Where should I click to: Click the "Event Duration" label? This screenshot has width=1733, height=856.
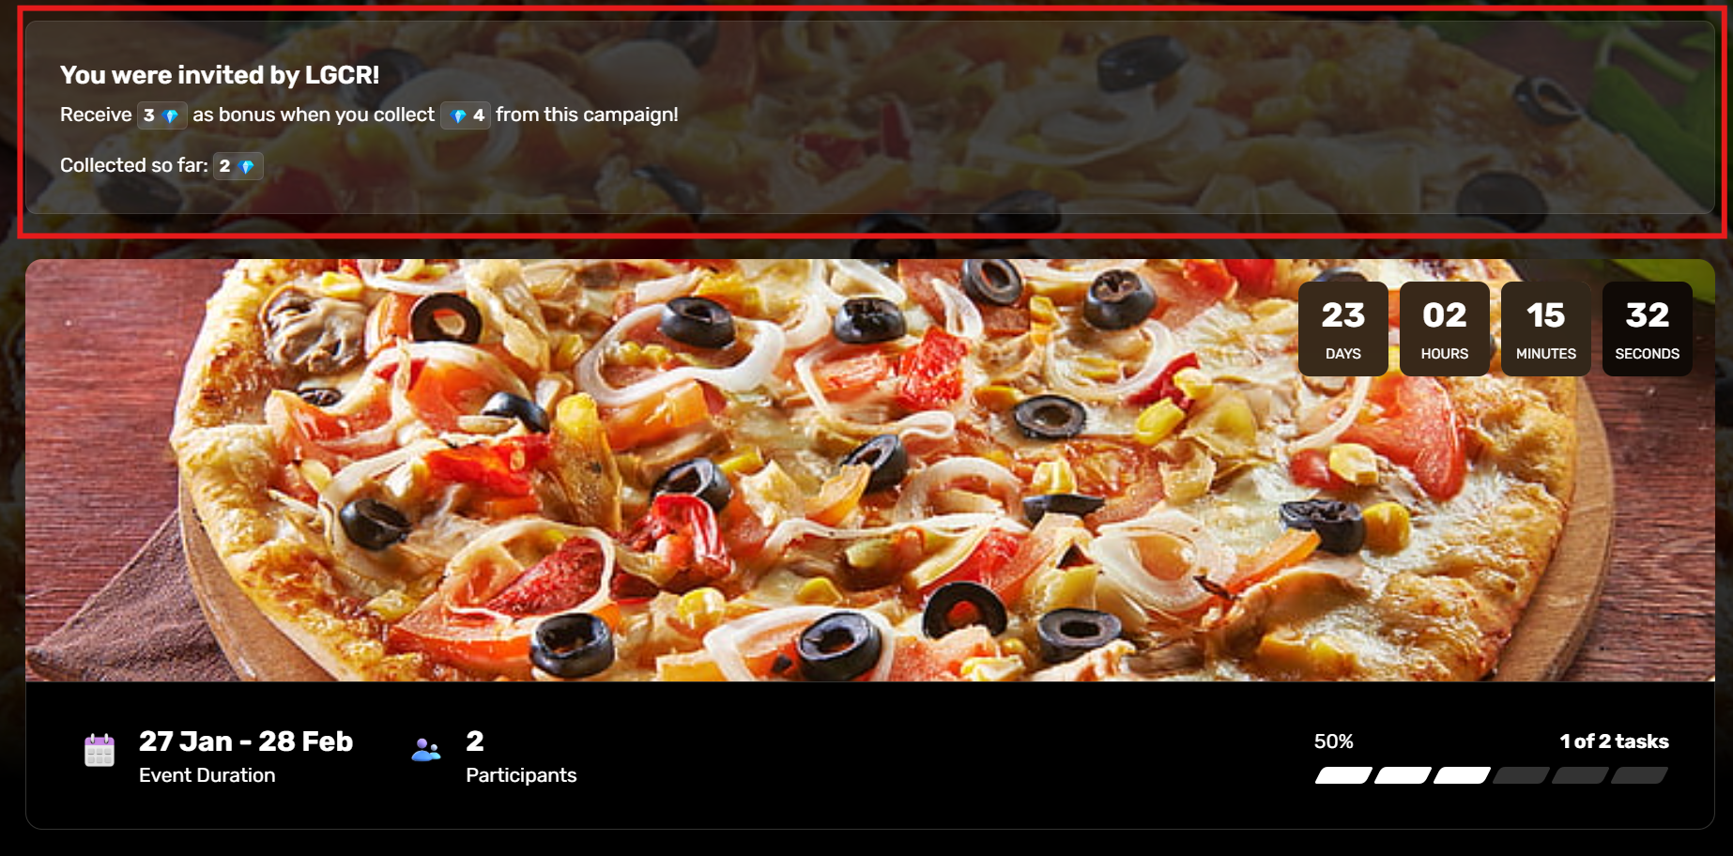(x=207, y=775)
